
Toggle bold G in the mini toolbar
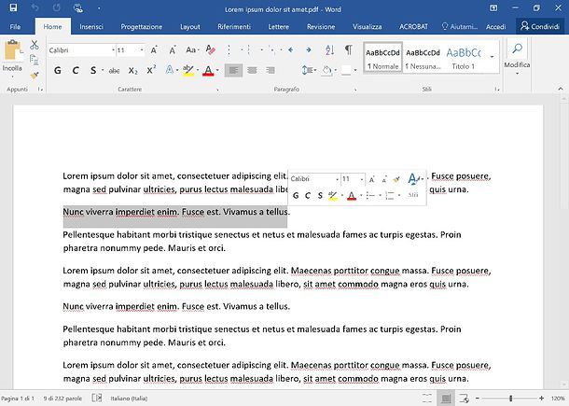[x=296, y=195]
